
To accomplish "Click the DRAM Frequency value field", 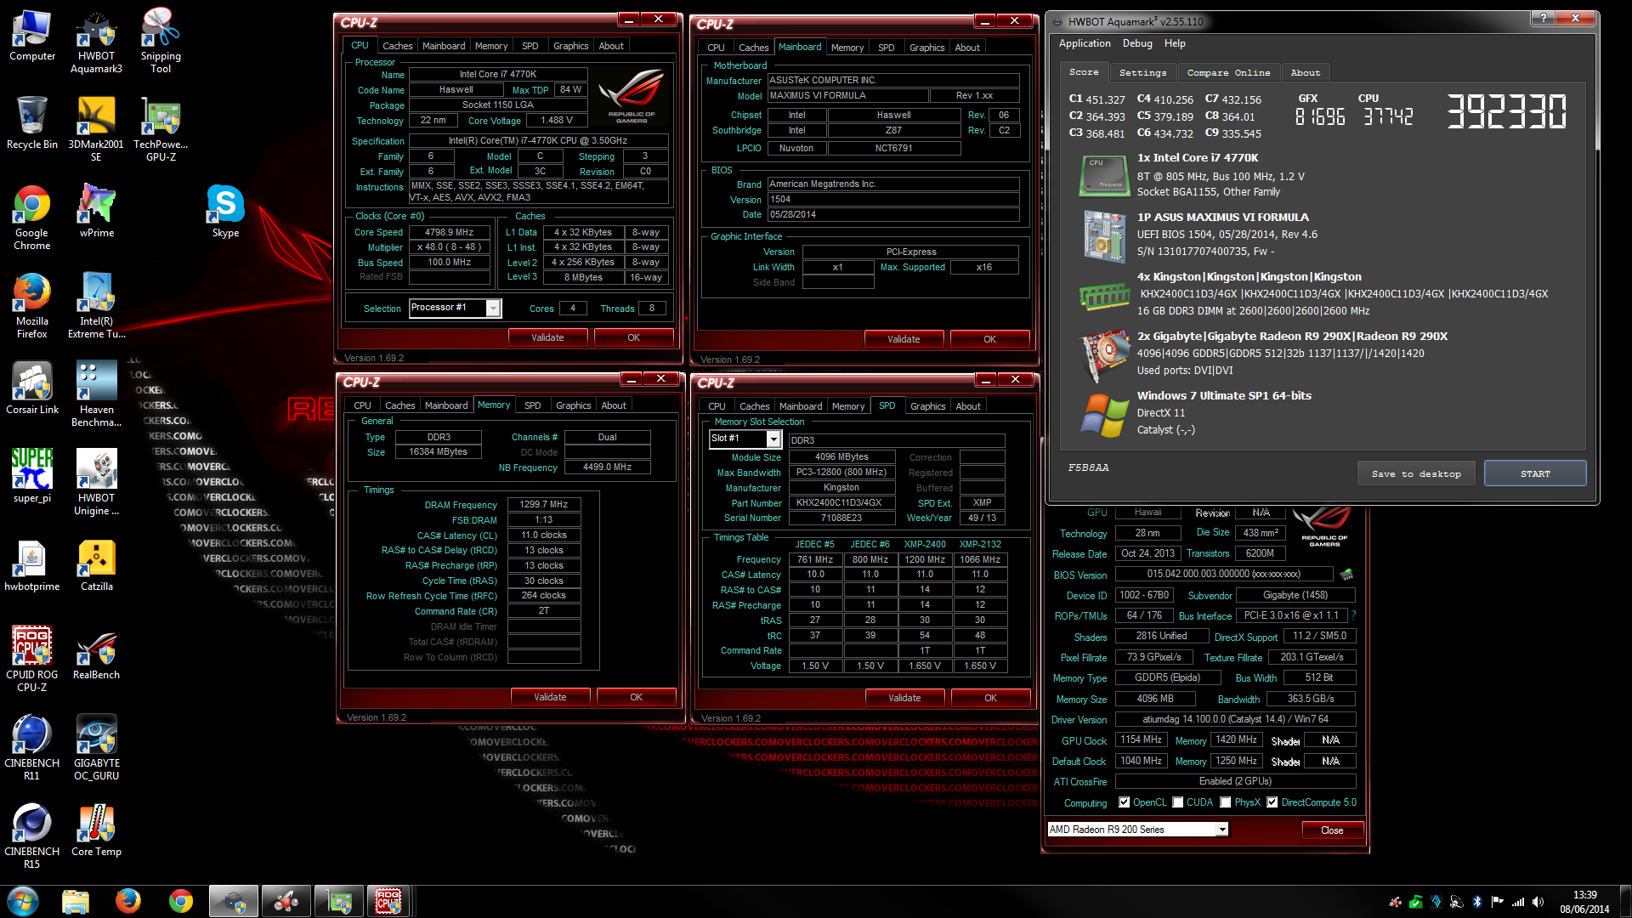I will pos(544,505).
